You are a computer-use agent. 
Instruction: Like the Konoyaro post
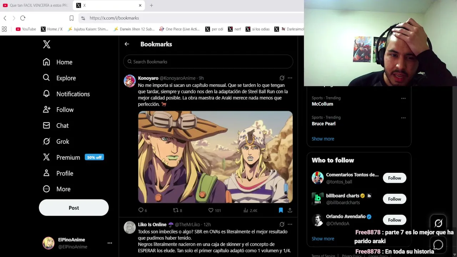point(215,210)
